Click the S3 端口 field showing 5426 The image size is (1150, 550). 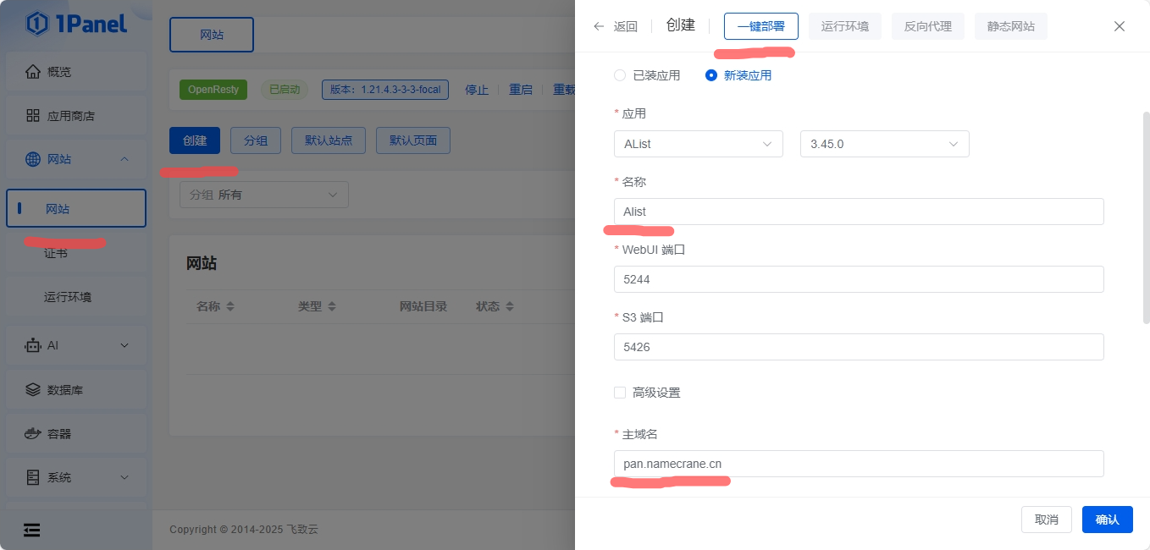pos(859,347)
